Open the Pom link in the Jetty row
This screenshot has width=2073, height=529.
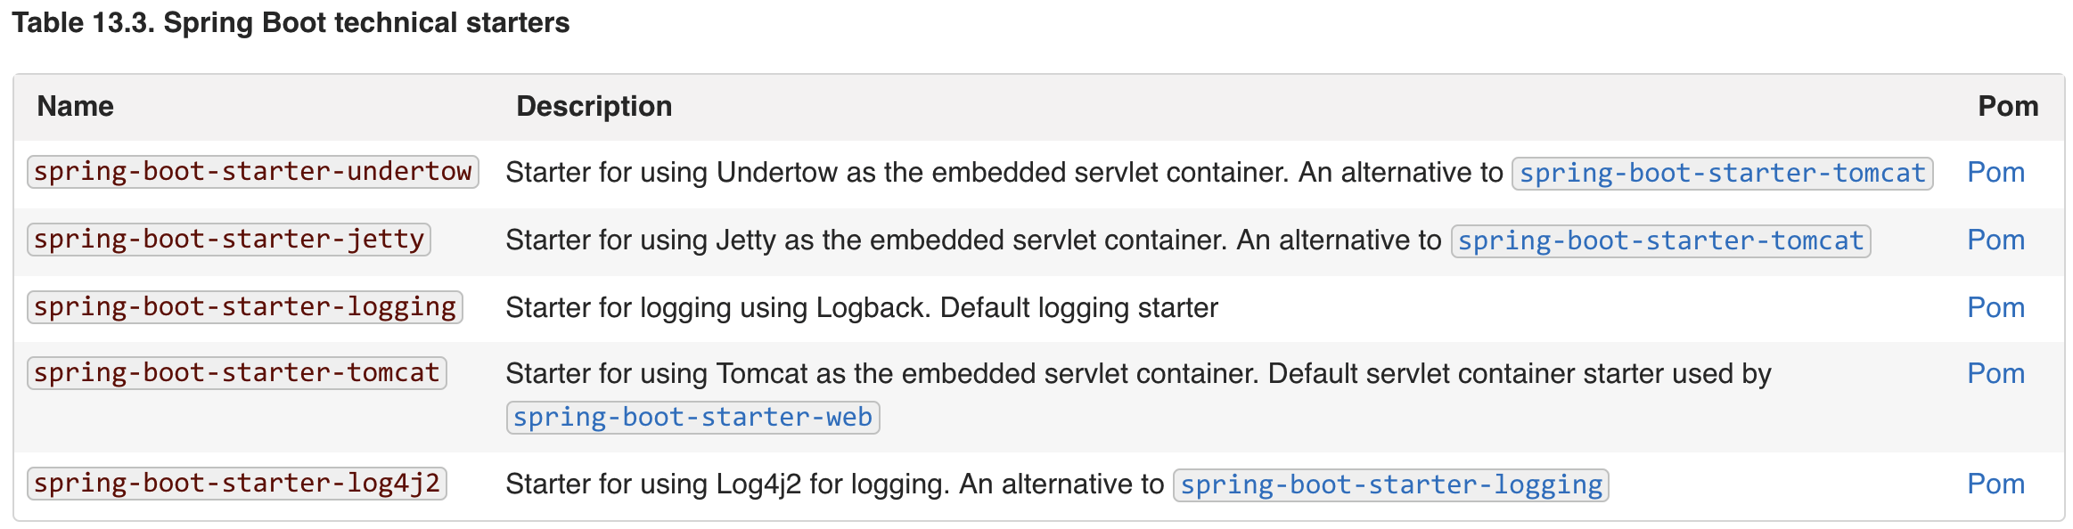pos(1995,240)
